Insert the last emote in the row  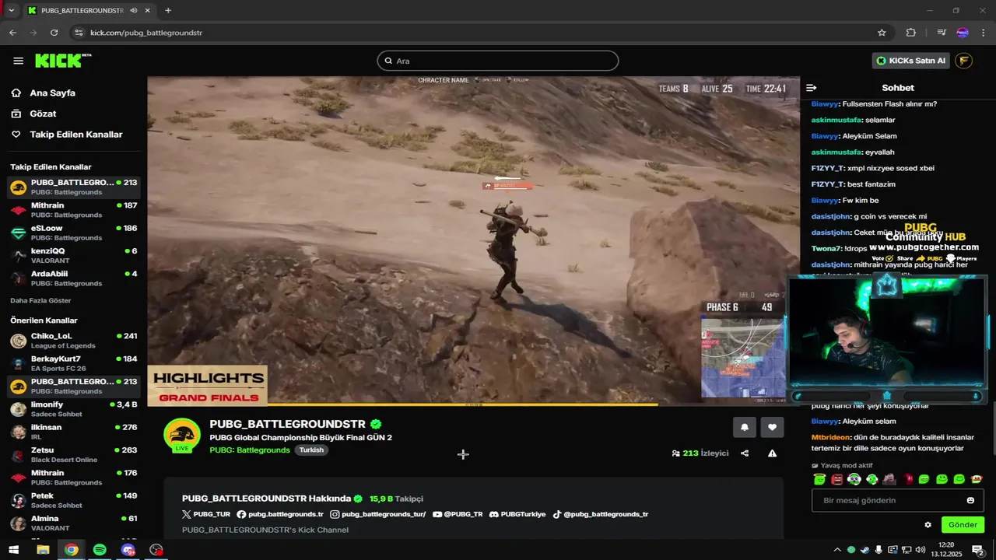point(977,479)
